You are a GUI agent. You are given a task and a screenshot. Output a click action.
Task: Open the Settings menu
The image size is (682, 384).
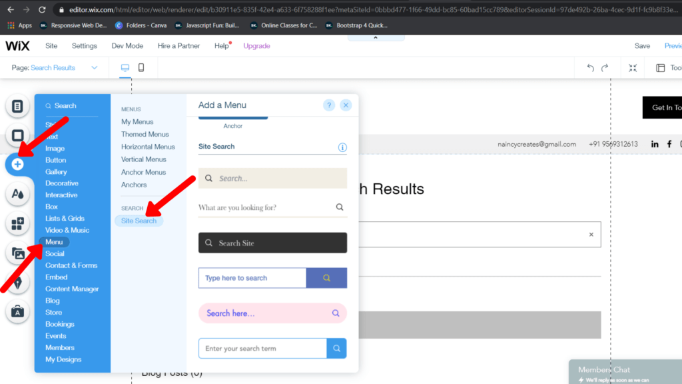coord(84,45)
